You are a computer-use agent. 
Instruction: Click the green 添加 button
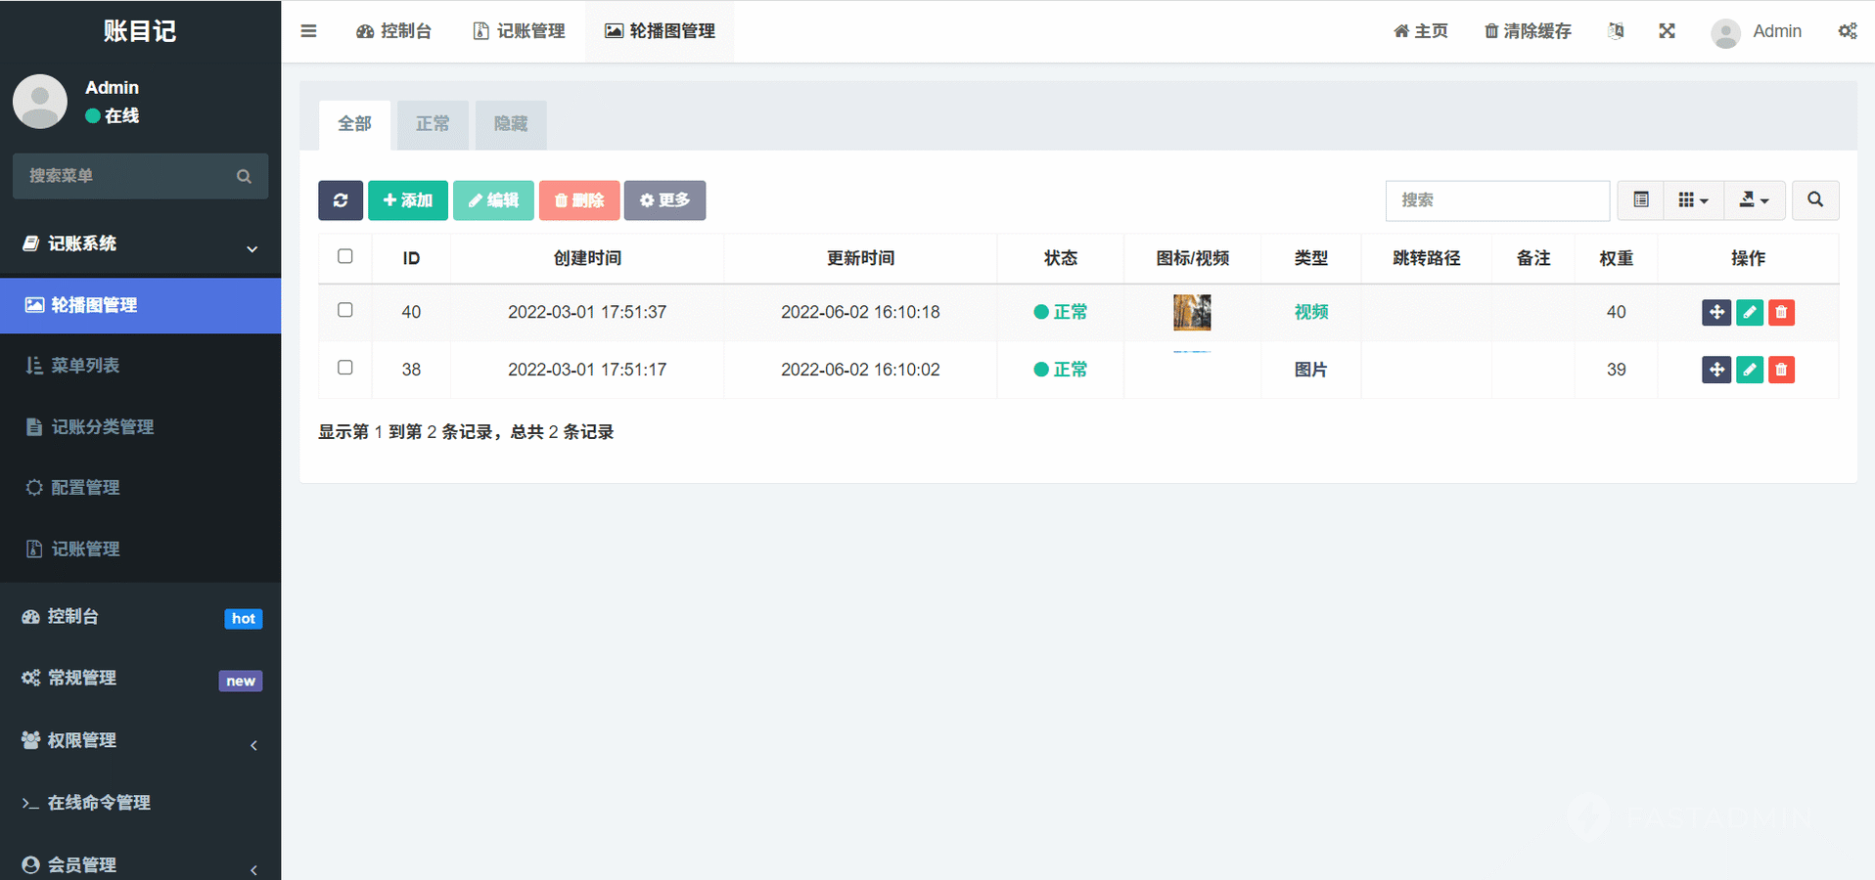[x=407, y=200]
